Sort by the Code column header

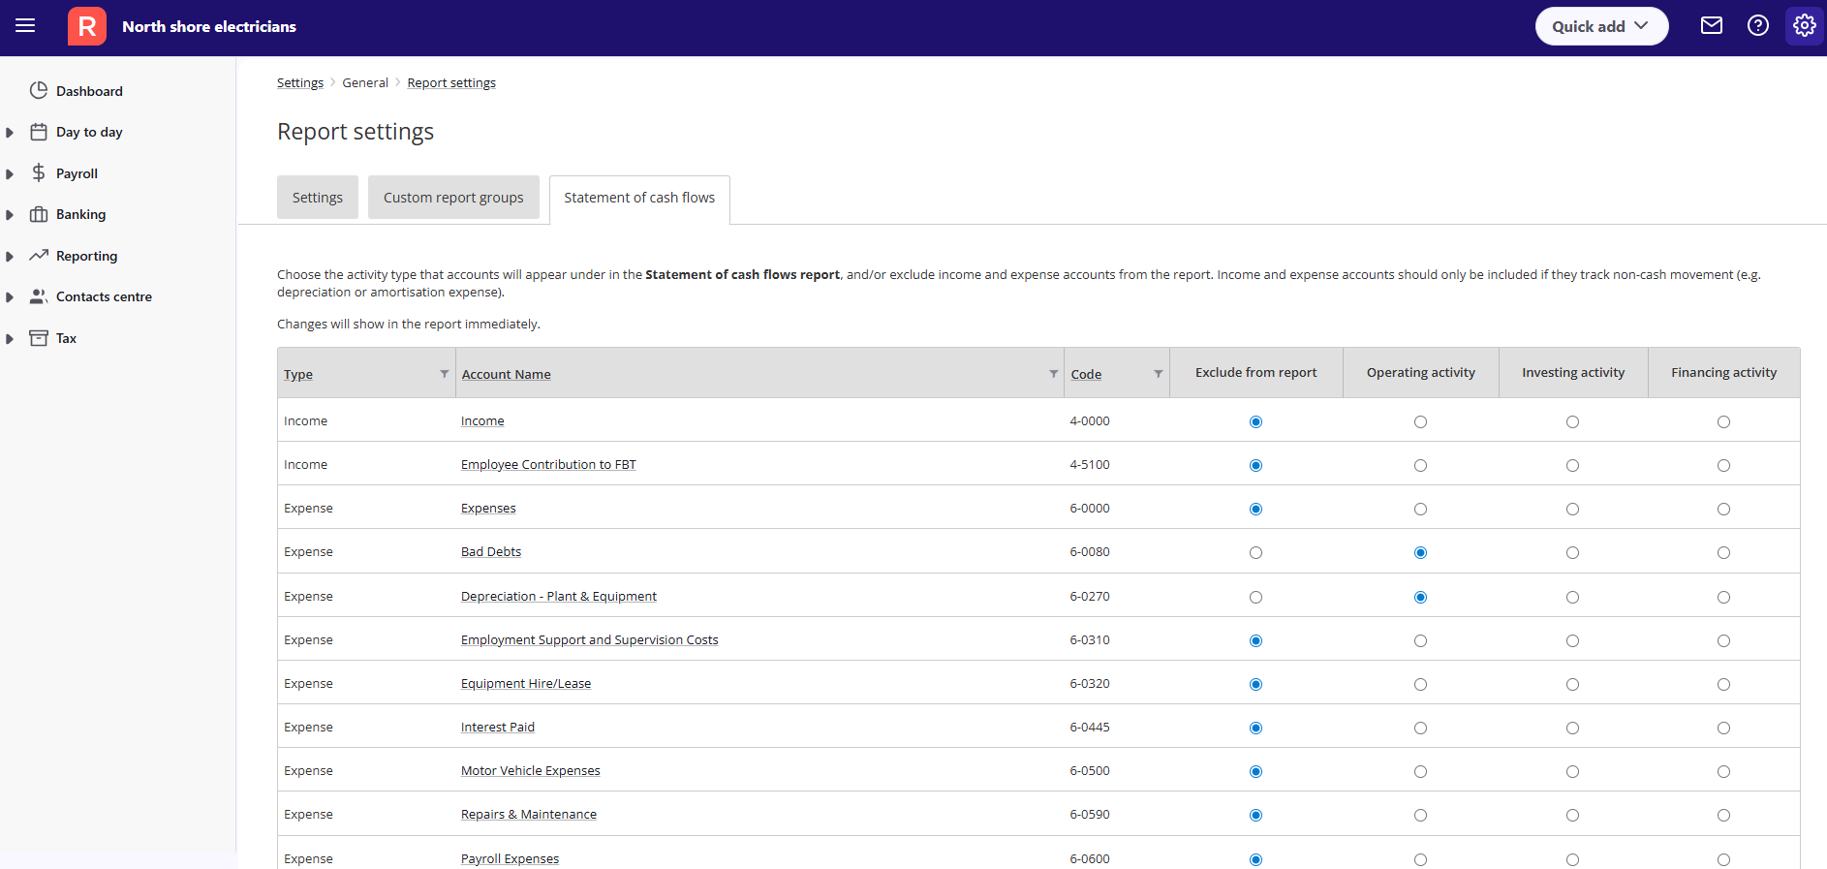(x=1086, y=374)
